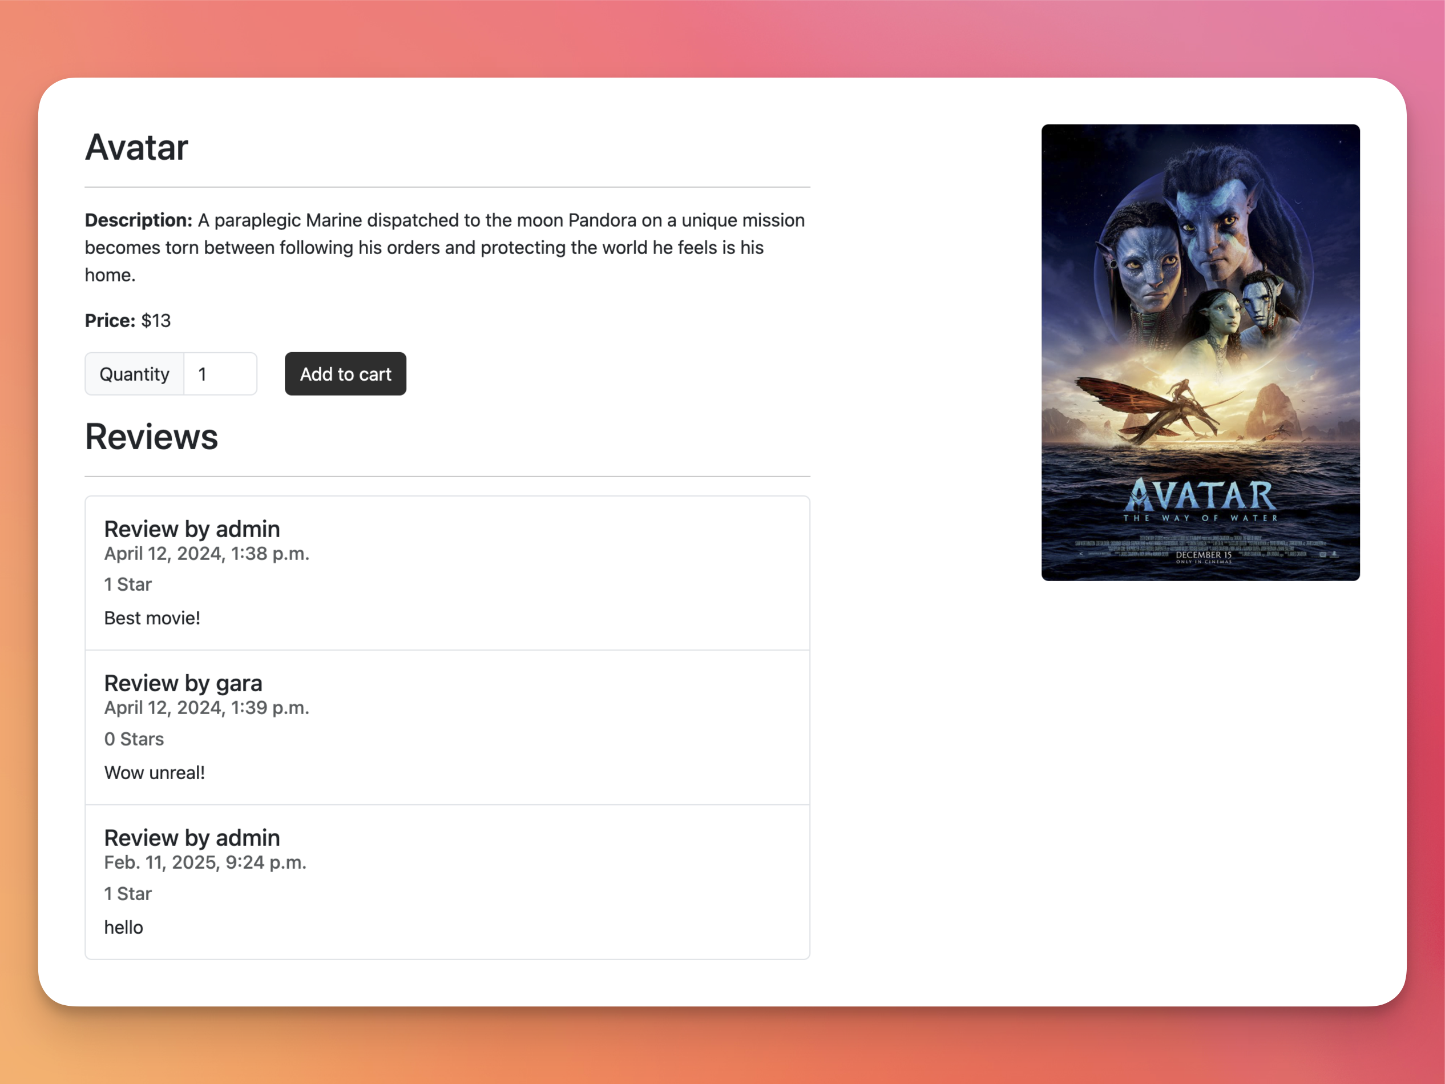
Task: Click the April 12, 2024, 1:38 p.m. timestamp
Action: coord(207,553)
